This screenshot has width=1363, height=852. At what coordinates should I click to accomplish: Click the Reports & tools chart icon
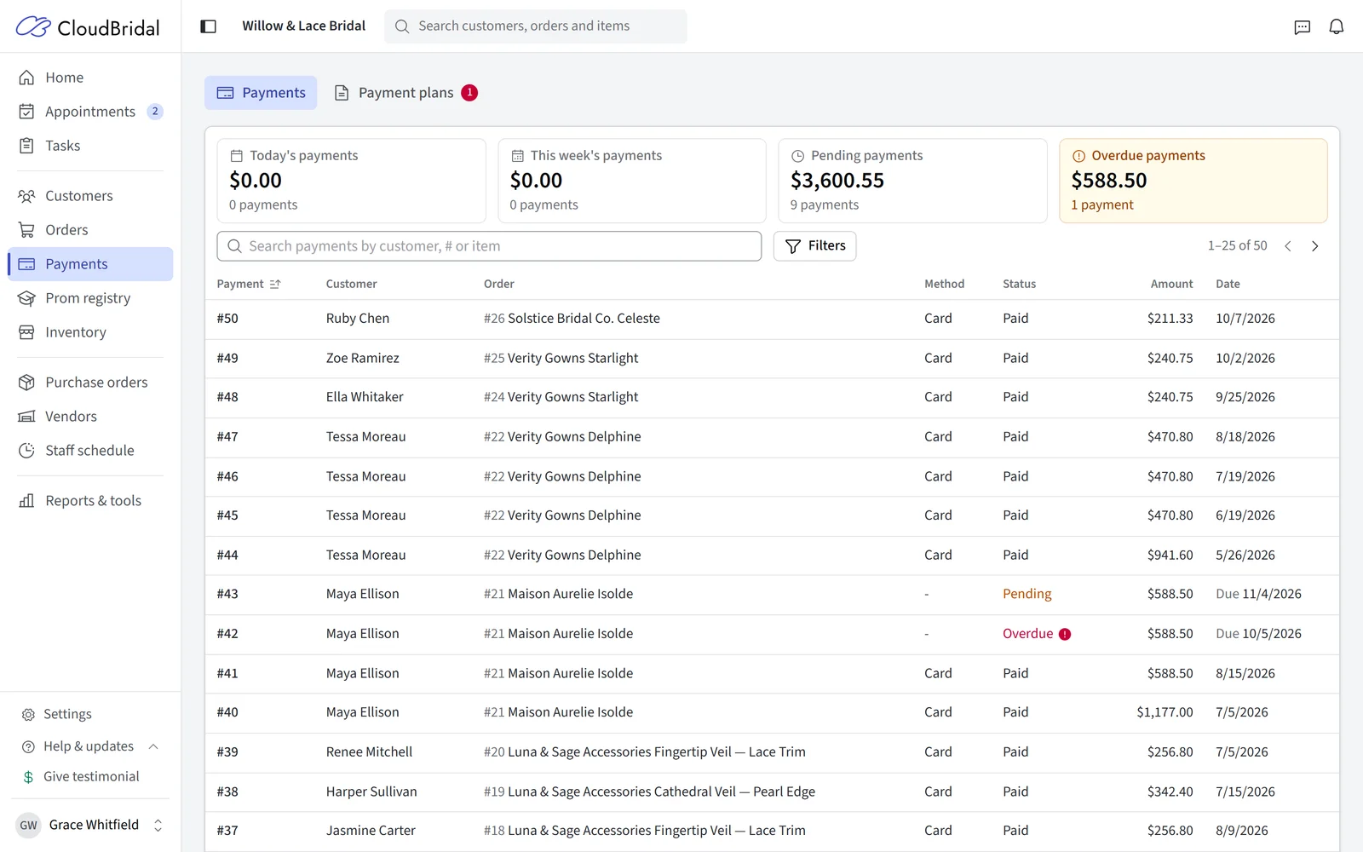pyautogui.click(x=26, y=501)
